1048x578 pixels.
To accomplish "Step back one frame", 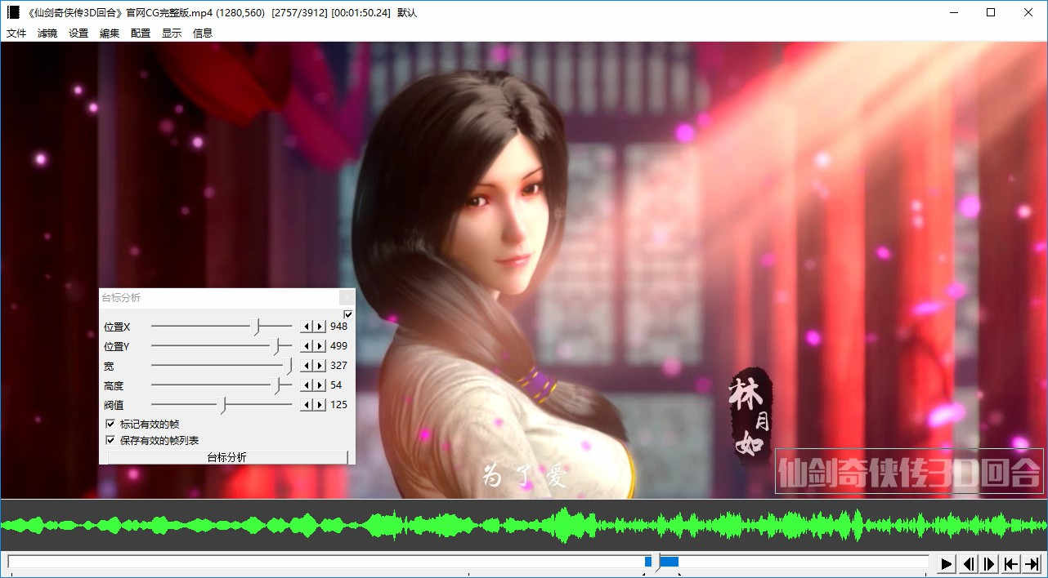I will (969, 563).
